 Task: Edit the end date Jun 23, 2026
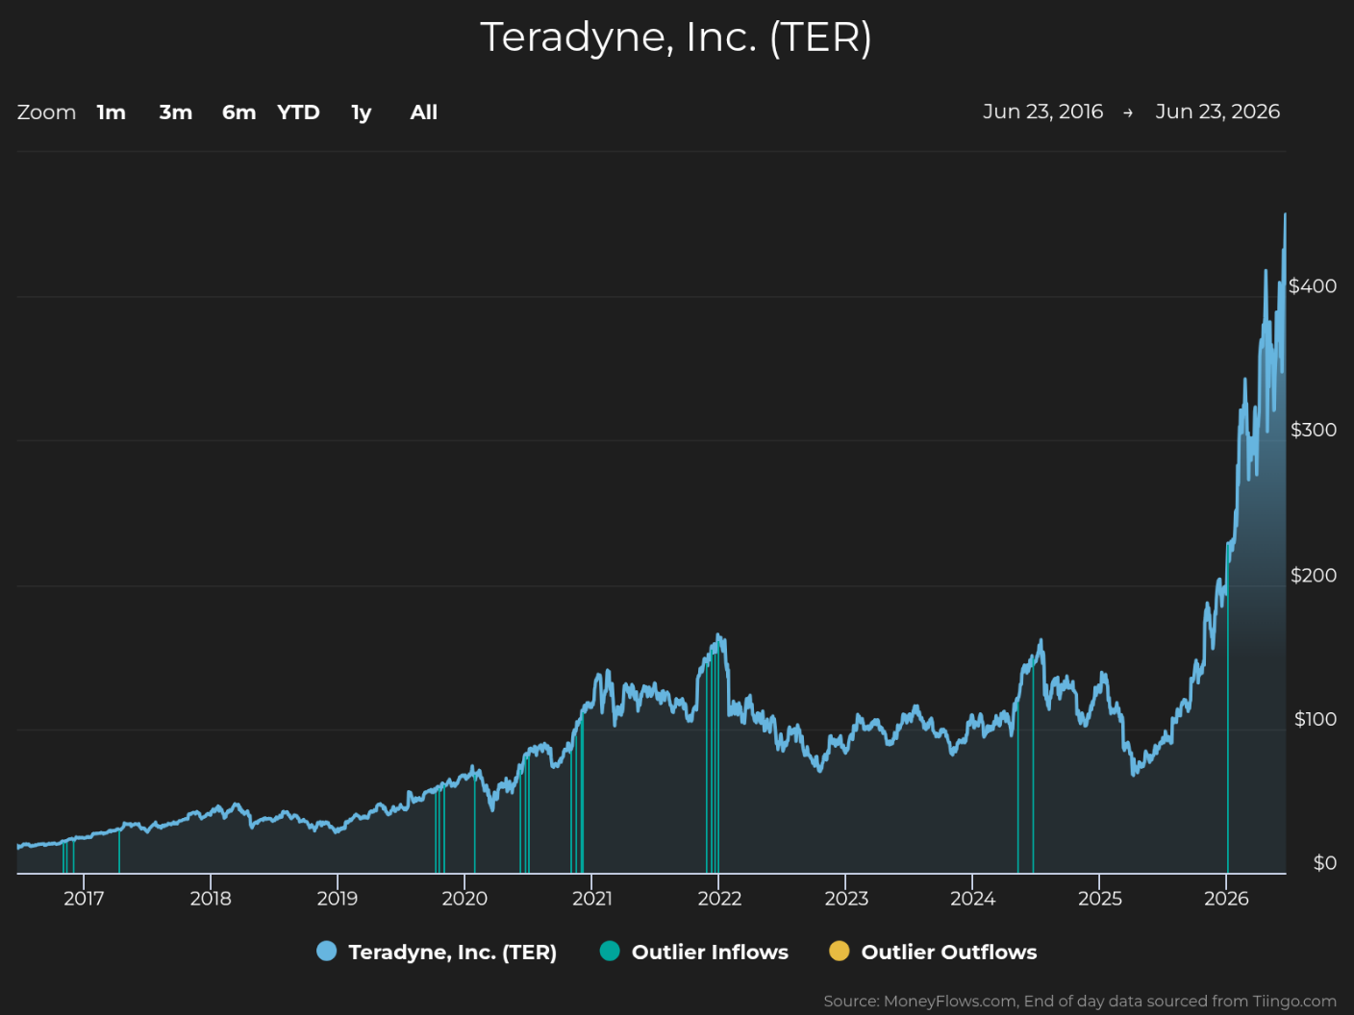1217,111
